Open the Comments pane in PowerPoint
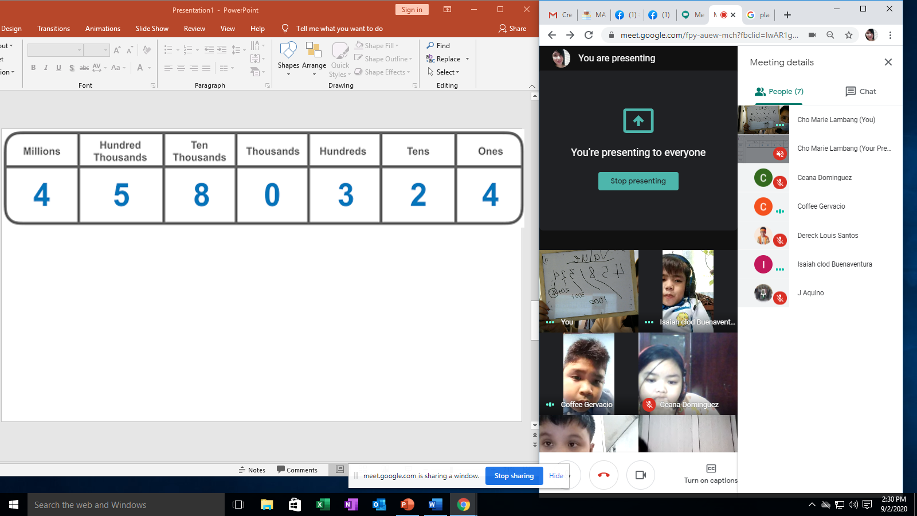This screenshot has width=917, height=516. 297,470
